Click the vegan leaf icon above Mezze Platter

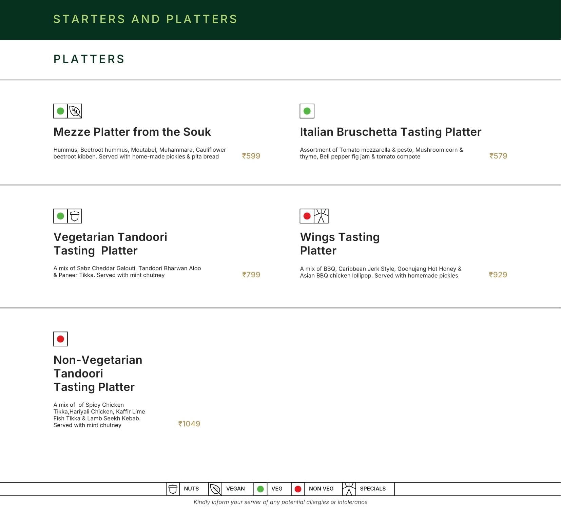click(75, 111)
